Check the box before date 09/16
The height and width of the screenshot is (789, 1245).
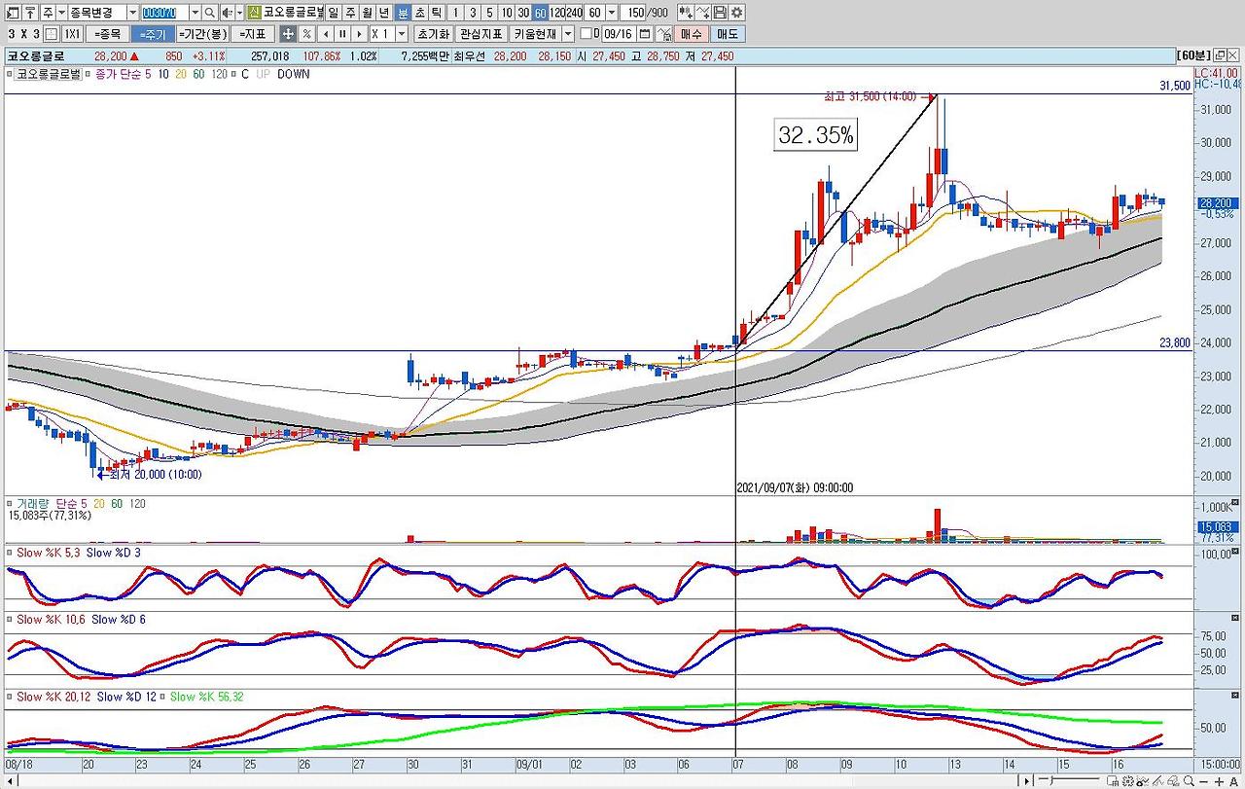point(586,34)
